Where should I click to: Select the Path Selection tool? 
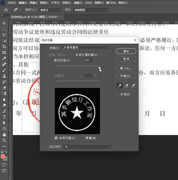pyautogui.click(x=4, y=123)
